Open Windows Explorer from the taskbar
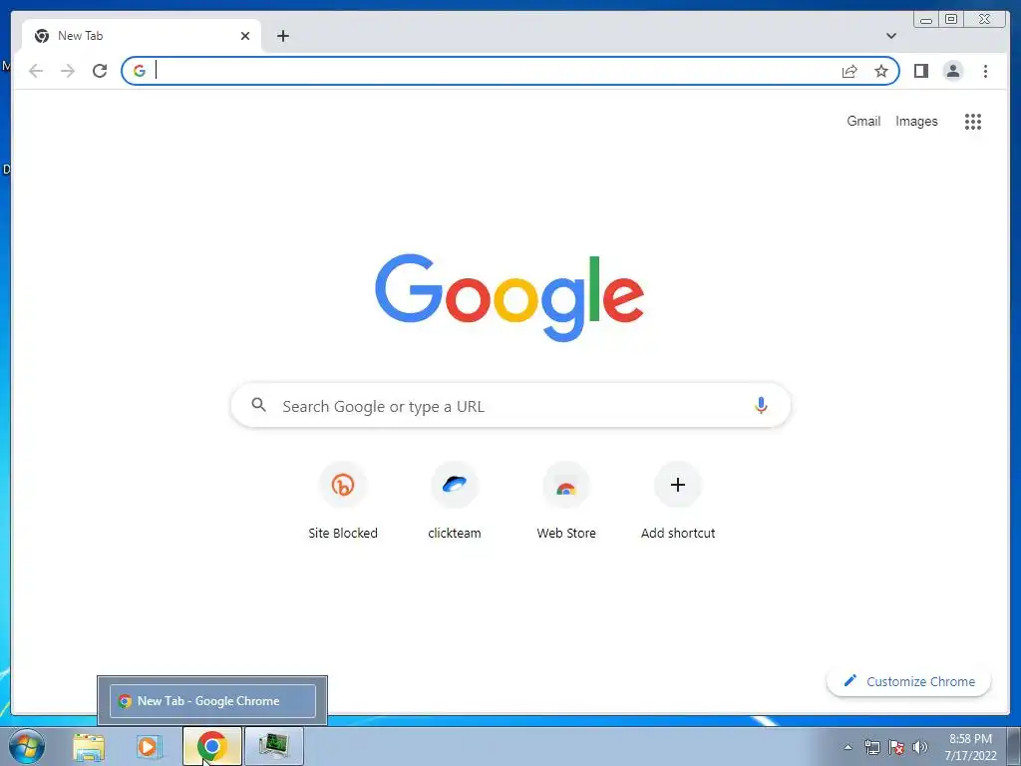 coord(89,746)
